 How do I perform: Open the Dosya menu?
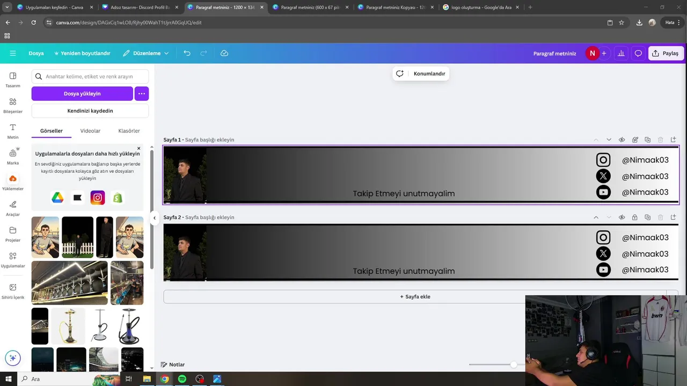coord(36,53)
